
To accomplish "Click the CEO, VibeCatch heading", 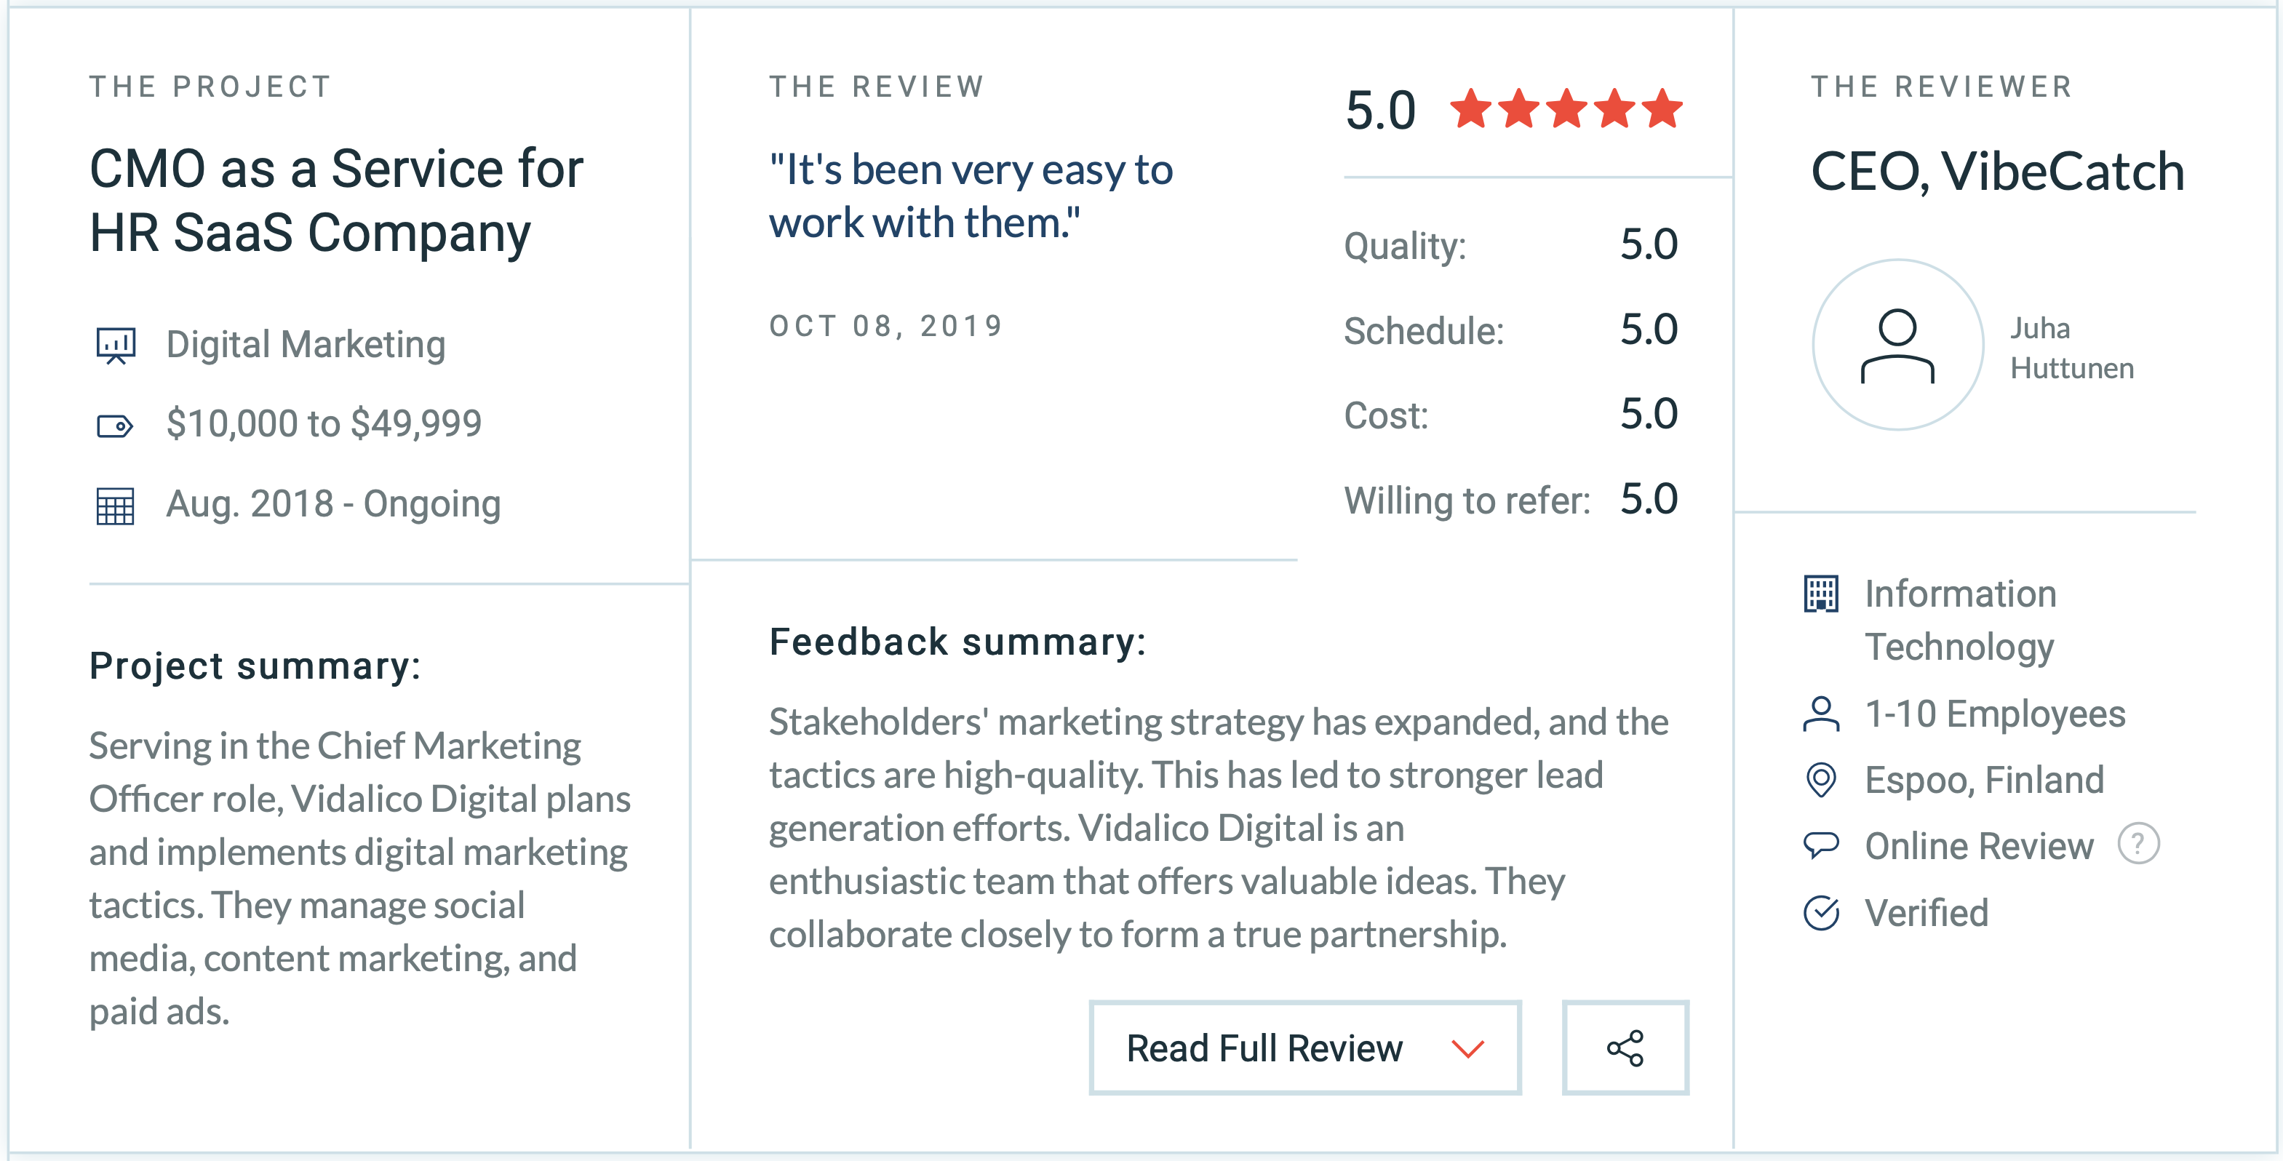I will tap(1998, 171).
